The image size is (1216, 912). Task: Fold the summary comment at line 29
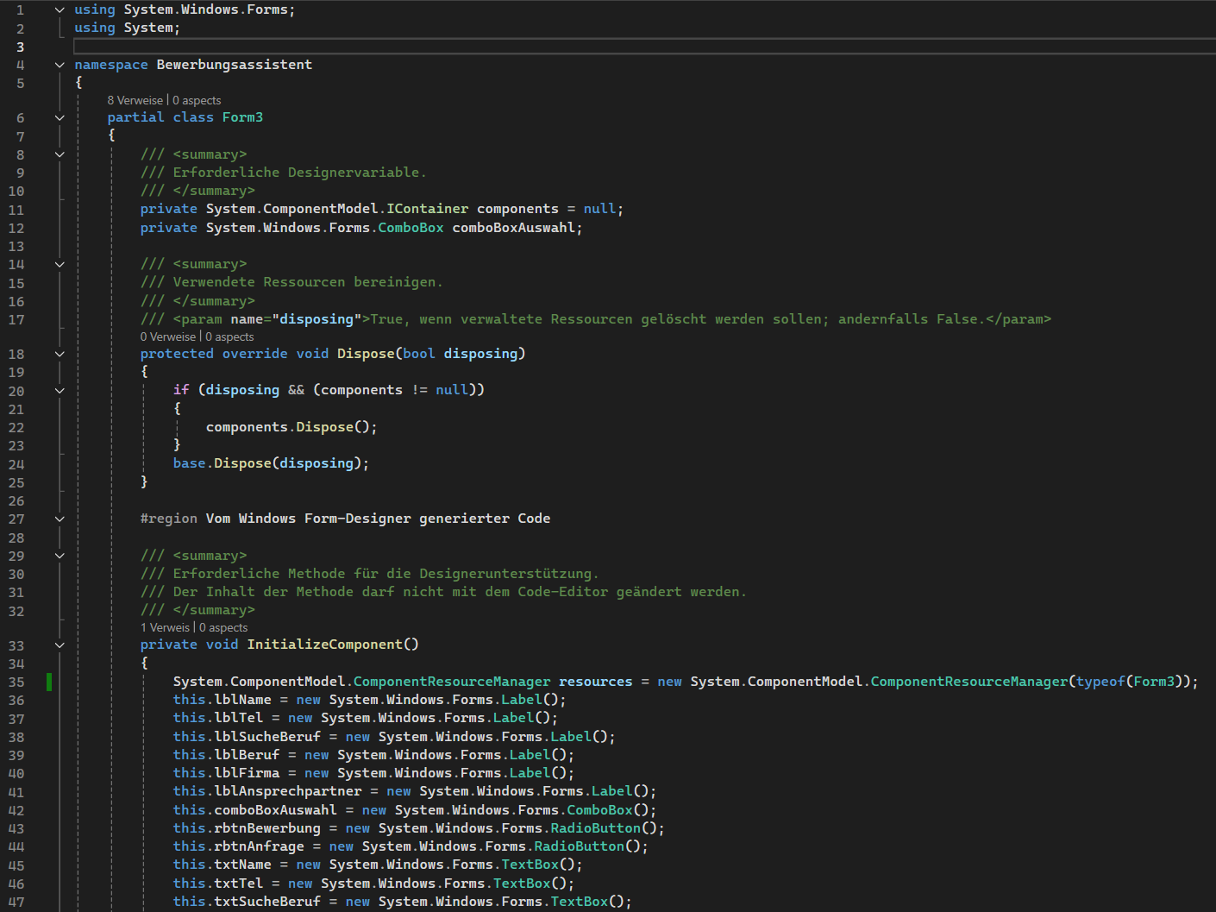pyautogui.click(x=60, y=556)
